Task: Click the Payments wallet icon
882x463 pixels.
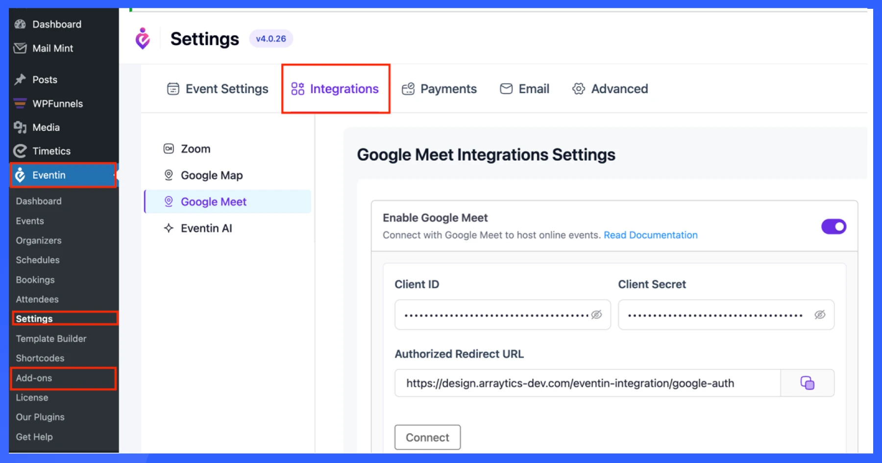Action: [408, 89]
